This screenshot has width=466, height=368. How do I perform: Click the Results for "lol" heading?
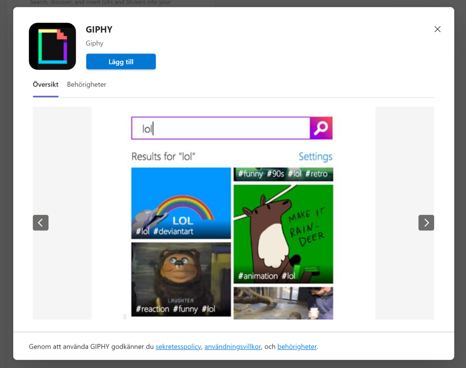point(163,156)
